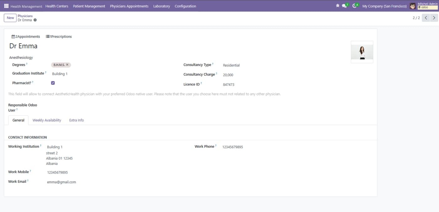Viewport: 439px width, 212px height.
Task: Open the Anesthesiology speciality field
Action: [x=21, y=58]
